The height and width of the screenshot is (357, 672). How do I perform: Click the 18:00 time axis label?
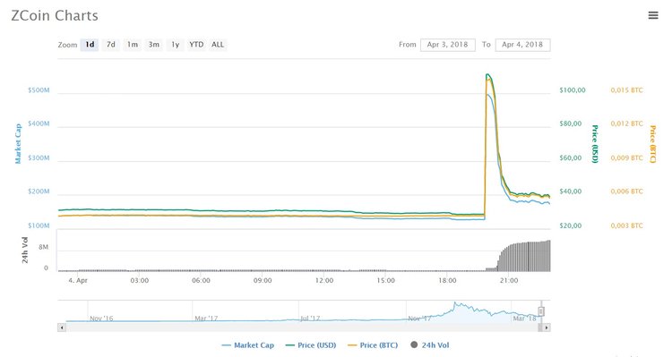click(x=447, y=280)
